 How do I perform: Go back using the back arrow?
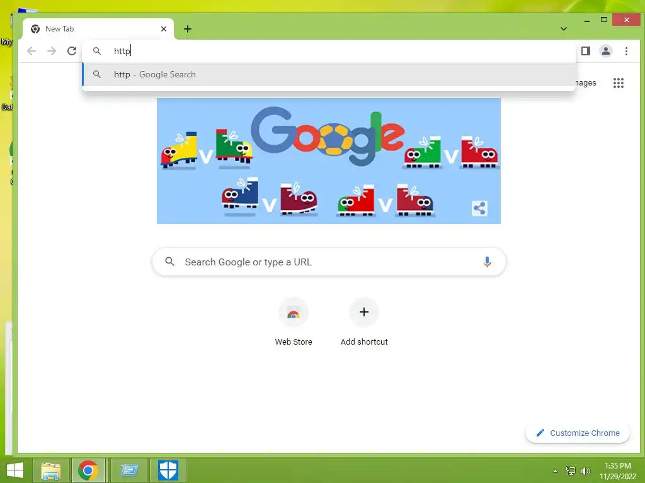[x=31, y=51]
